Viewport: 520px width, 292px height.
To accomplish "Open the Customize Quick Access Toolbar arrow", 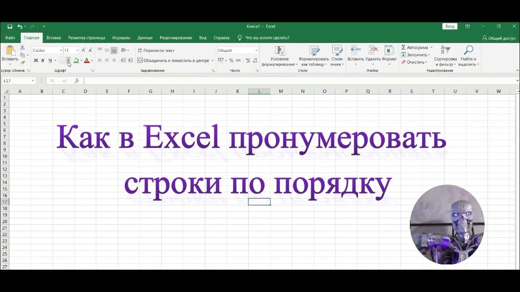I will tap(44, 26).
